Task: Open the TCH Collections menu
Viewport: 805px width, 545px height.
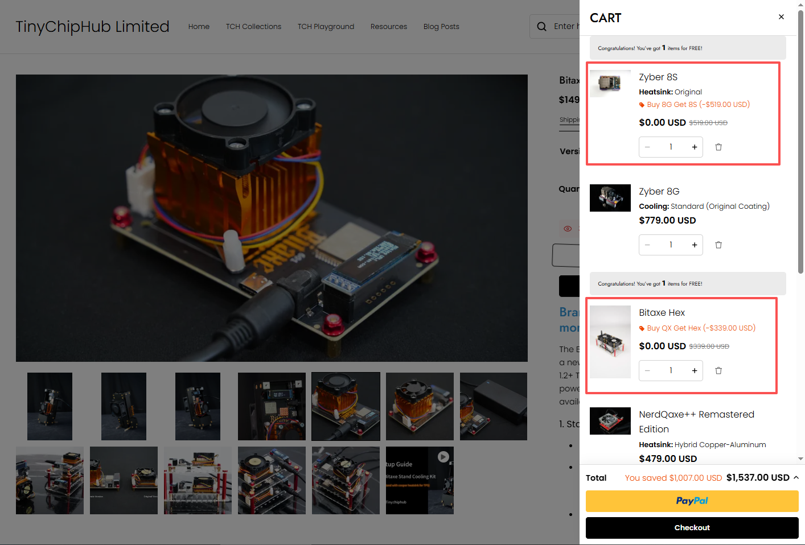Action: [x=253, y=27]
